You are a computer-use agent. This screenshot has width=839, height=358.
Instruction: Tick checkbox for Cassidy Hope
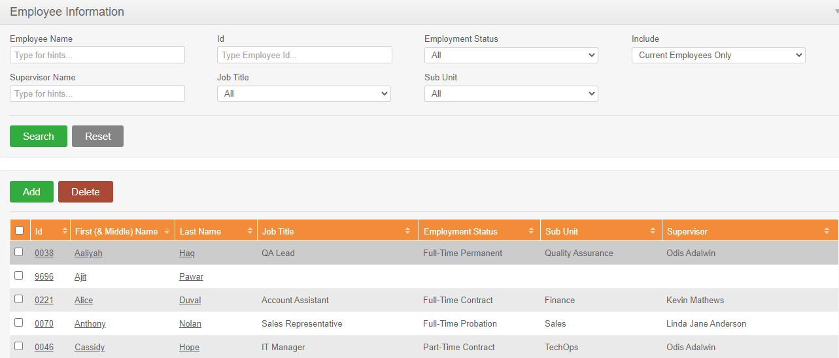click(19, 346)
